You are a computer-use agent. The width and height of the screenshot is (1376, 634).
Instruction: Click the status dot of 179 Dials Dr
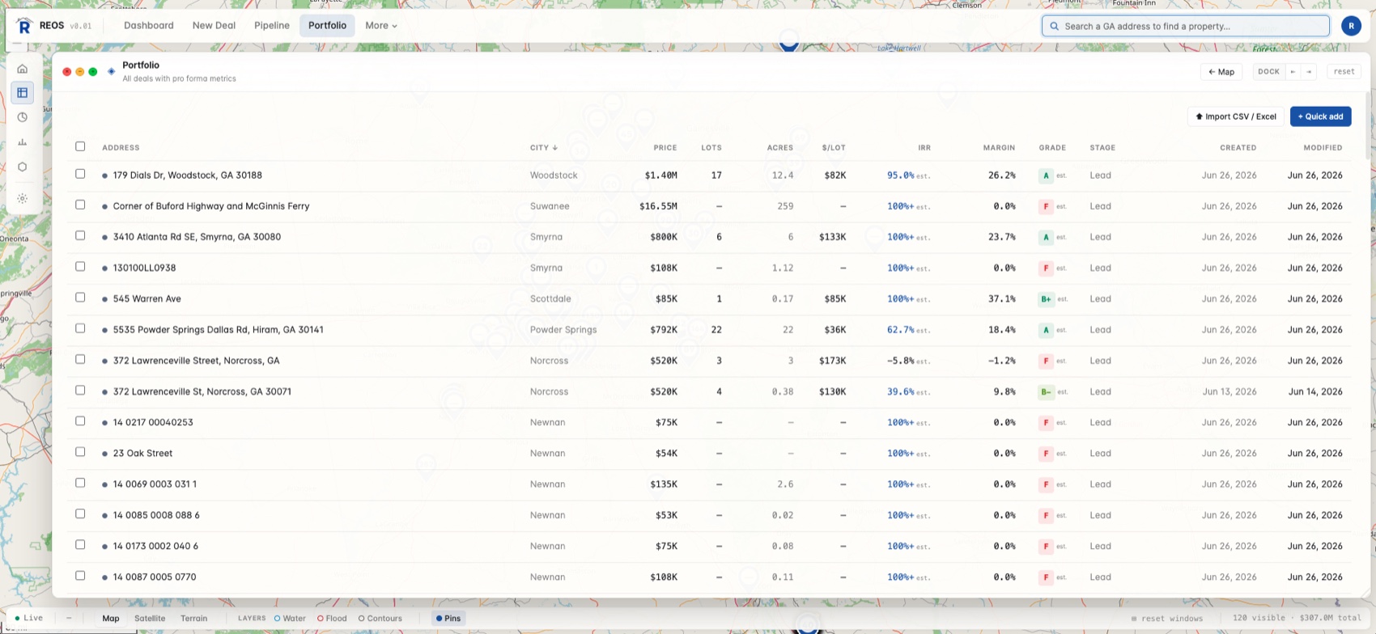tap(105, 175)
